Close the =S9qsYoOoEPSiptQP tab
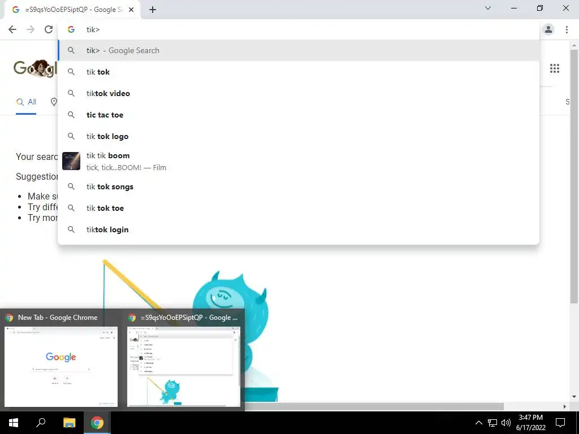The height and width of the screenshot is (434, 579). [131, 10]
